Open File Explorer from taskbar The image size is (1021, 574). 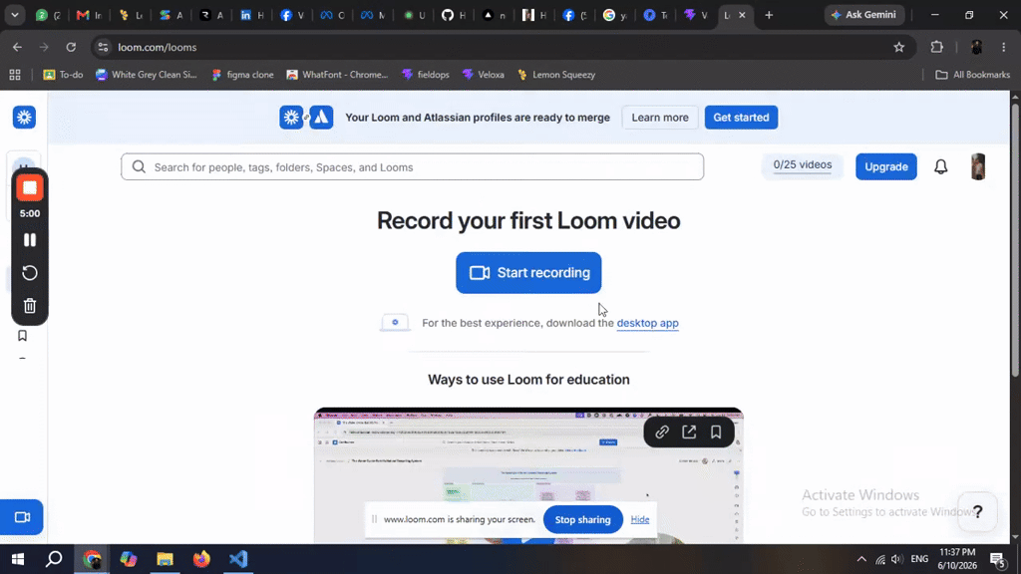click(165, 559)
